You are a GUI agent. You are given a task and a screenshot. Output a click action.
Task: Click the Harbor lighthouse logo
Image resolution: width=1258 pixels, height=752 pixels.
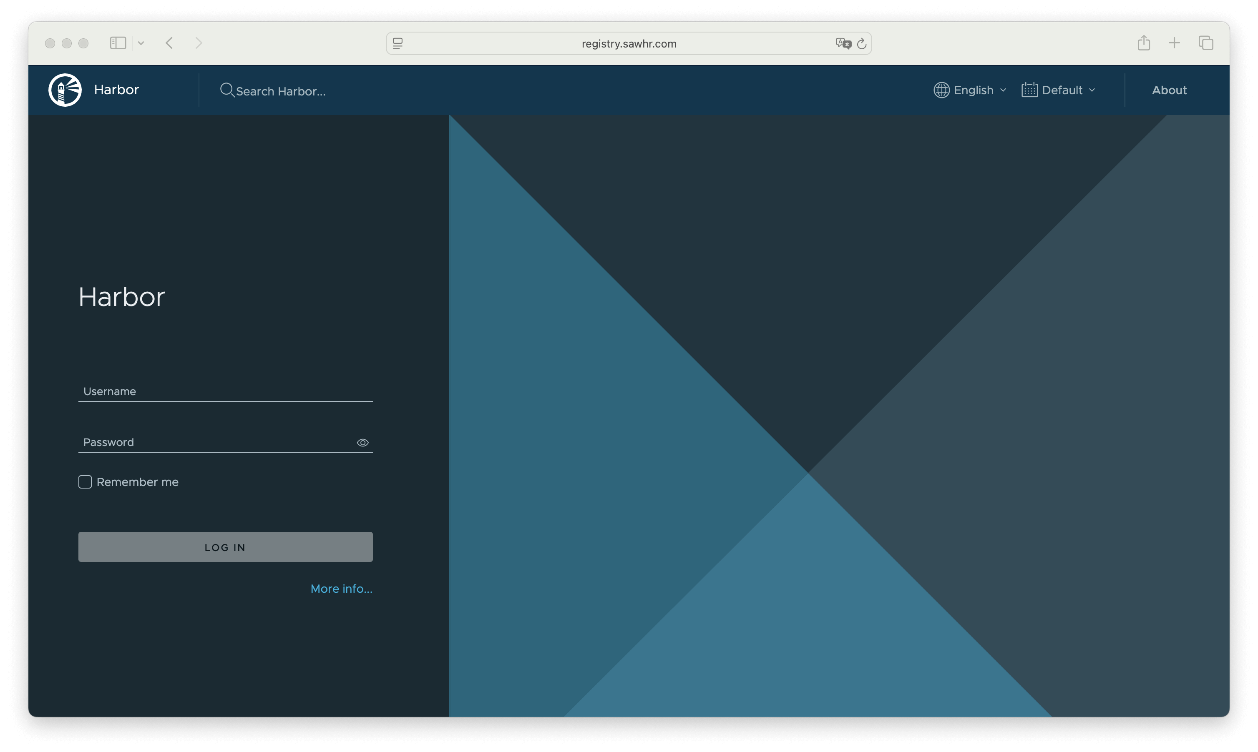65,90
